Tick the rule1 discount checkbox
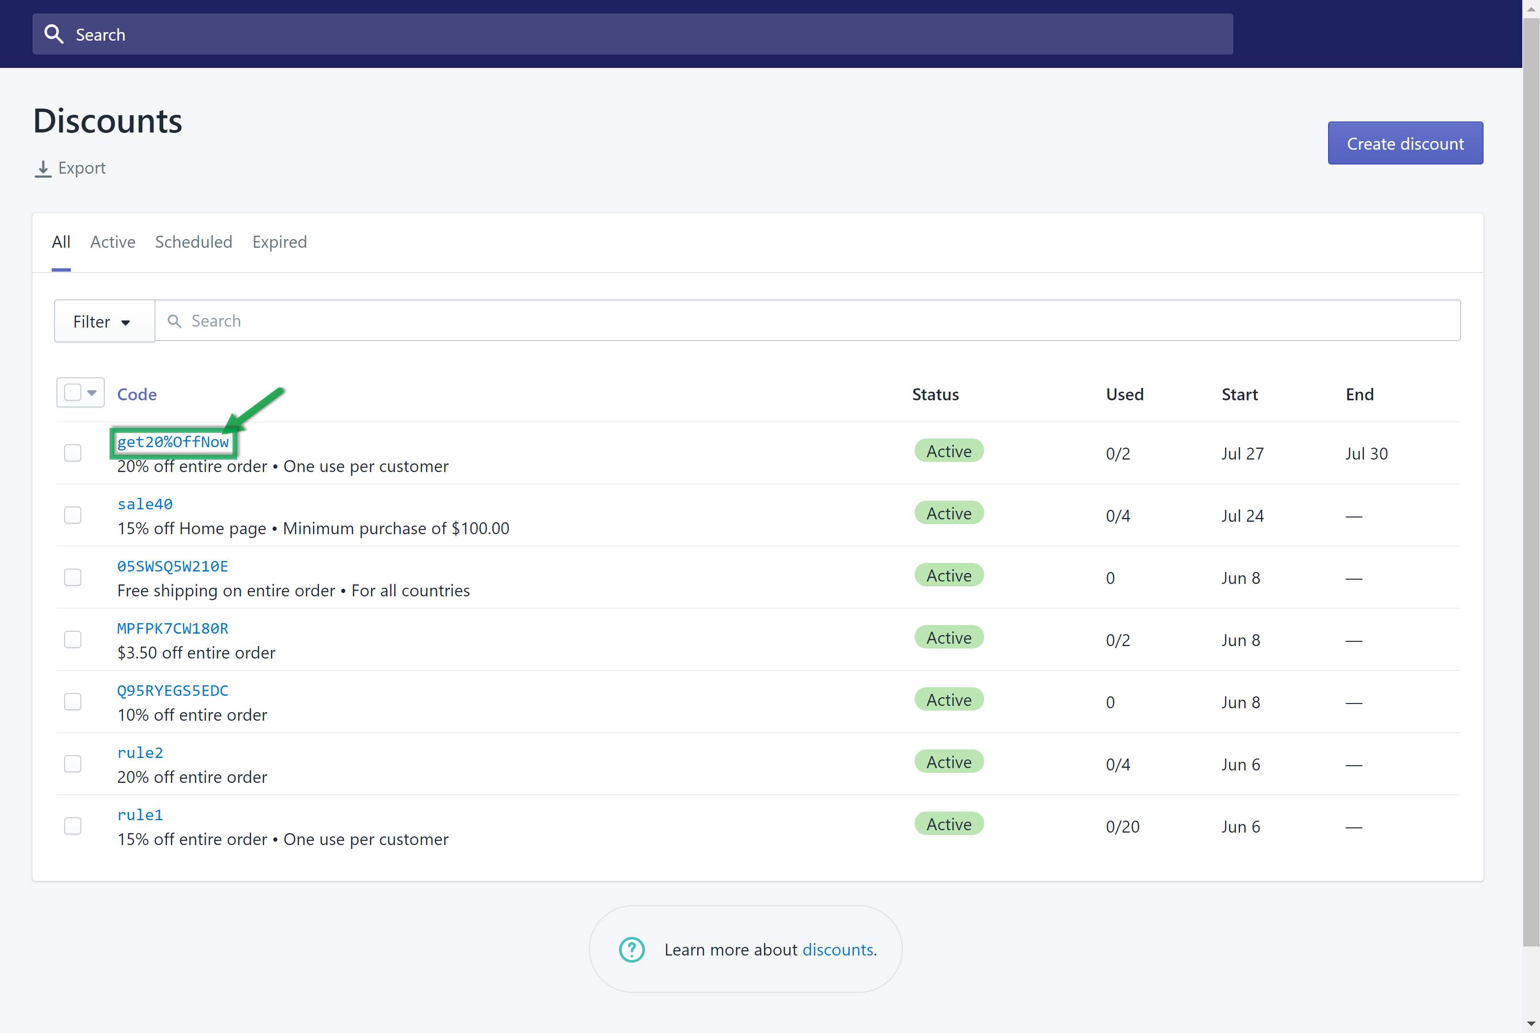The height and width of the screenshot is (1033, 1540). pyautogui.click(x=73, y=826)
